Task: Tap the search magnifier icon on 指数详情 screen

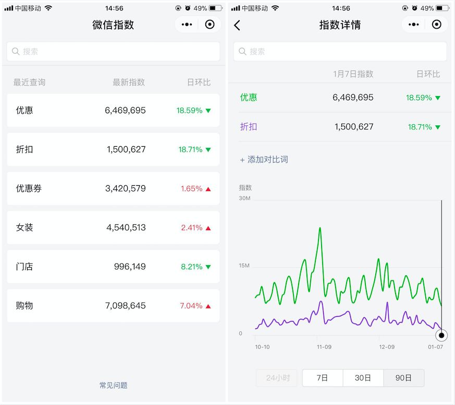Action: (242, 52)
